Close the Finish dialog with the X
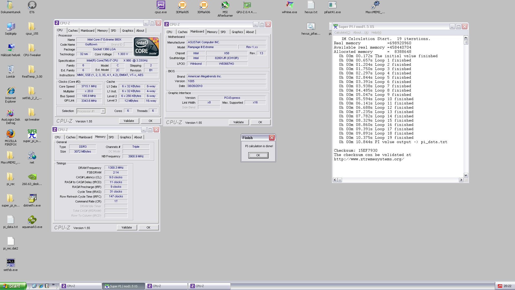515x290 pixels. click(x=272, y=137)
